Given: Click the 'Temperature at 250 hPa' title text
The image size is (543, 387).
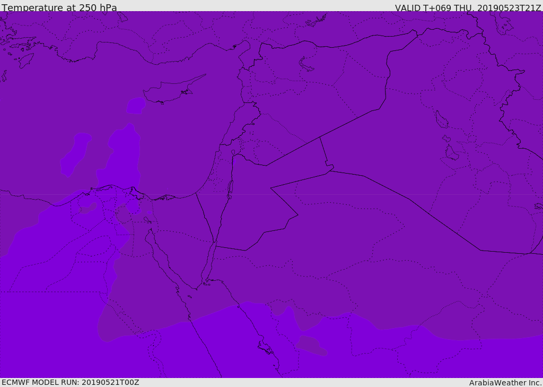Looking at the screenshot, I should pyautogui.click(x=59, y=7).
